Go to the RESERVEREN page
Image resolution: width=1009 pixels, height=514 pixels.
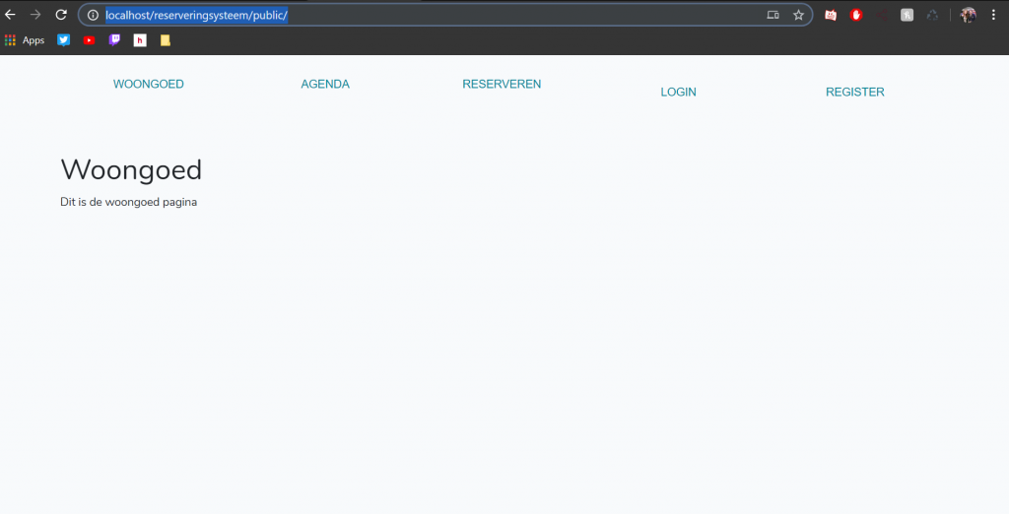pyautogui.click(x=502, y=85)
